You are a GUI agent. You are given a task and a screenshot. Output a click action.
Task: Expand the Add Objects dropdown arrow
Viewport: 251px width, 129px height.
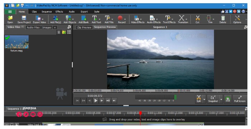pyautogui.click(x=73, y=19)
